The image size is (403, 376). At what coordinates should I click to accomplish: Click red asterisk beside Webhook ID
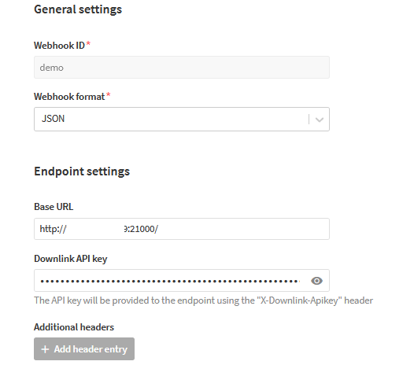(88, 44)
